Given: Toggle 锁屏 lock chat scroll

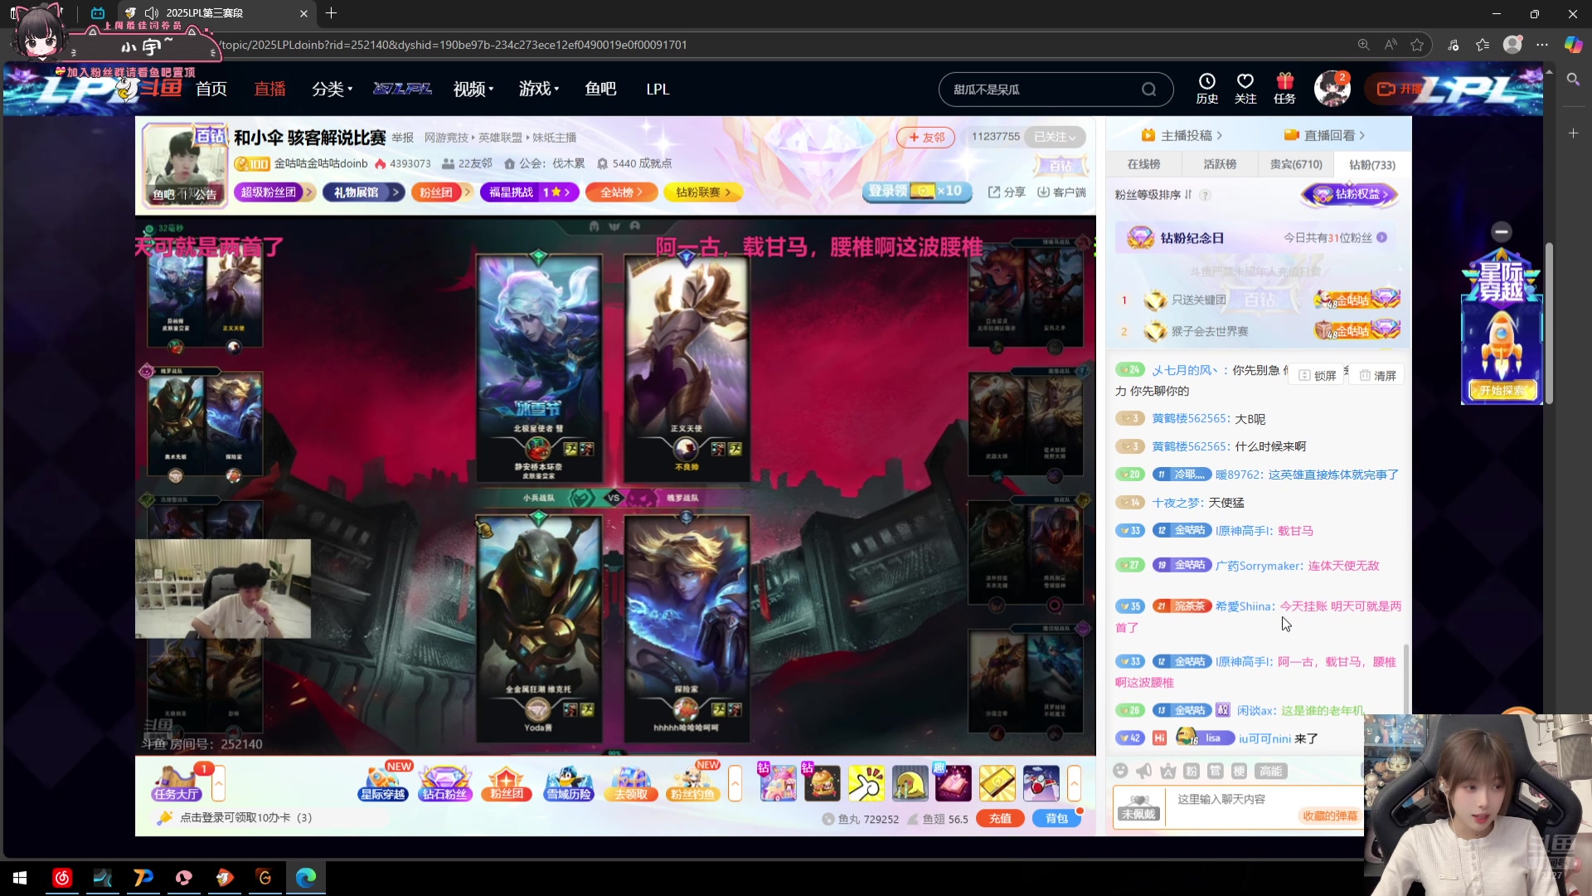Looking at the screenshot, I should click(1318, 375).
